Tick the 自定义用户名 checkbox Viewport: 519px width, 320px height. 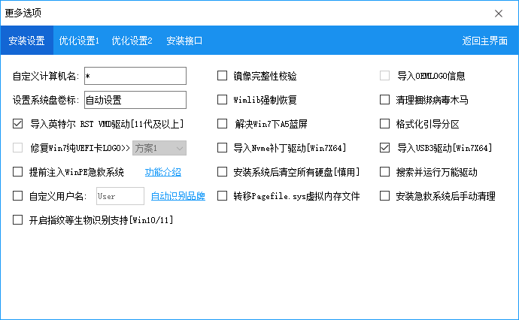(18, 196)
